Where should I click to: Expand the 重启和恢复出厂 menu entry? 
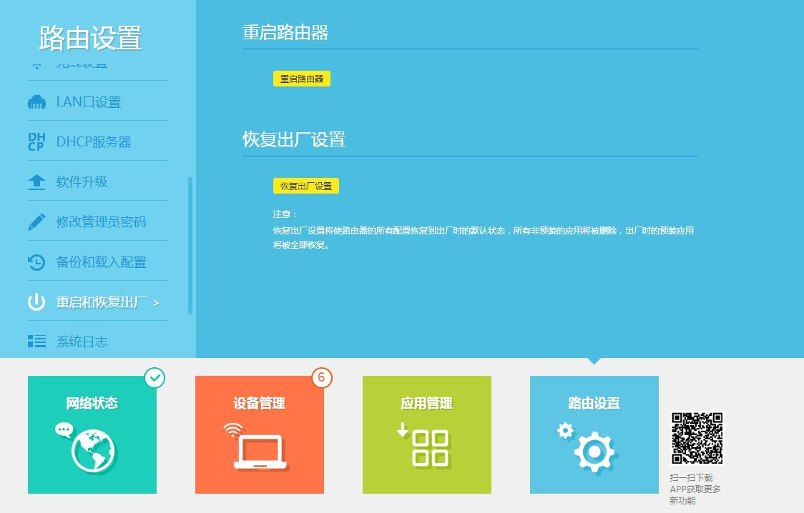coord(98,302)
